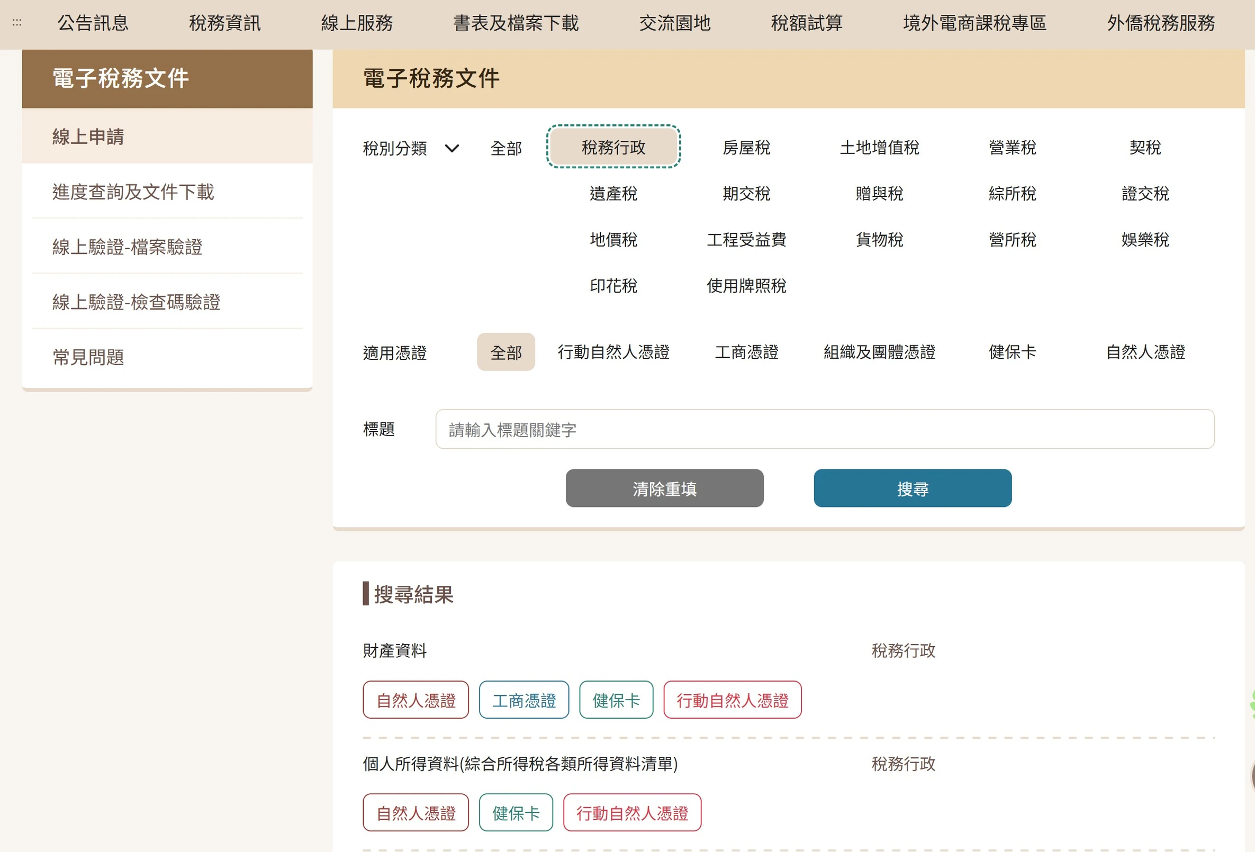Collapse the 稅別分類 chevron arrow

pyautogui.click(x=452, y=148)
